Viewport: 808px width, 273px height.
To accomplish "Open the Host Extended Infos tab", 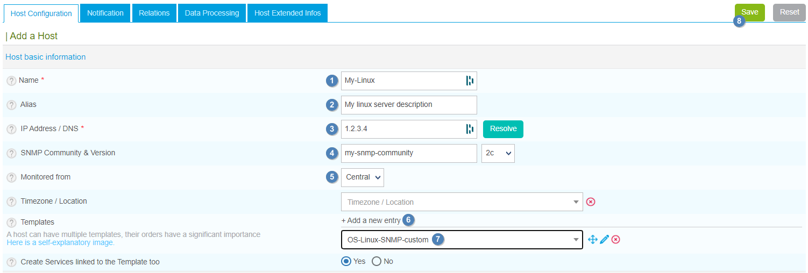I will 287,13.
